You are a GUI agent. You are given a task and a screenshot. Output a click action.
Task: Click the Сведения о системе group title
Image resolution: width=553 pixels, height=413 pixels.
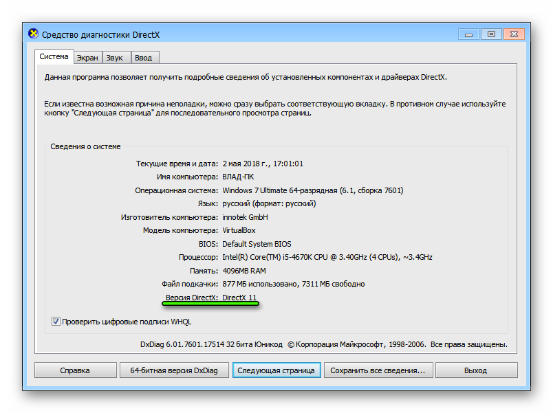[x=85, y=146]
